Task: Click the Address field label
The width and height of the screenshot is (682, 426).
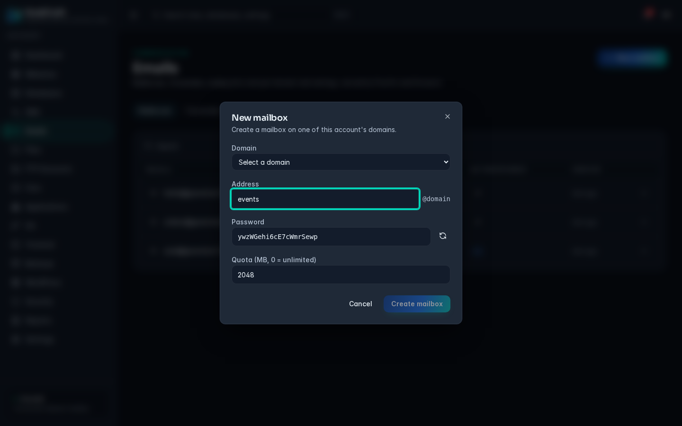Action: [245, 184]
